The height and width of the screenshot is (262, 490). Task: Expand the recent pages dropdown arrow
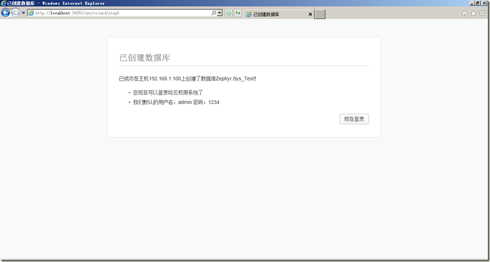[24, 13]
